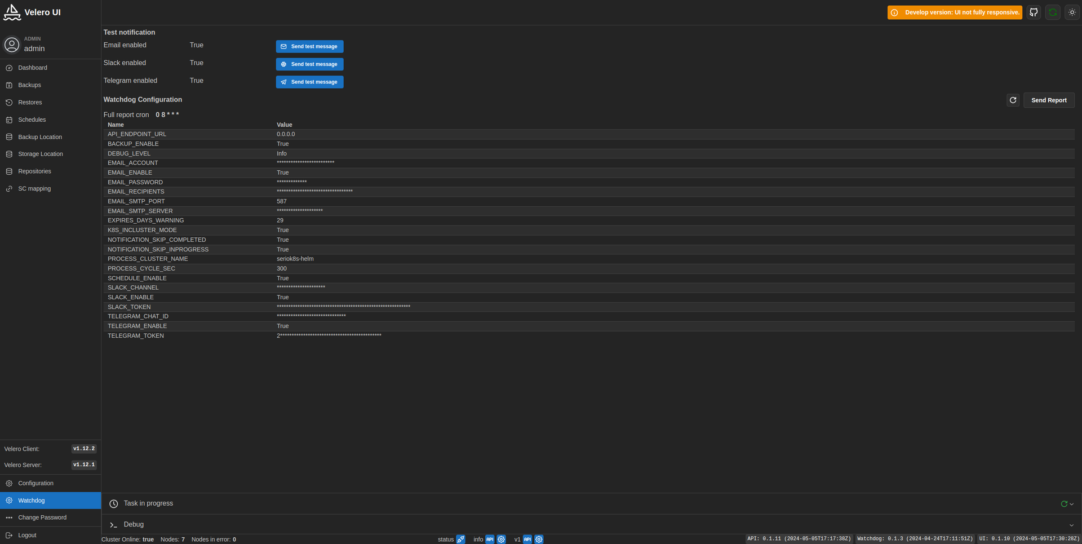Viewport: 1082px width, 544px height.
Task: Send test message for Telegram
Action: 309,82
